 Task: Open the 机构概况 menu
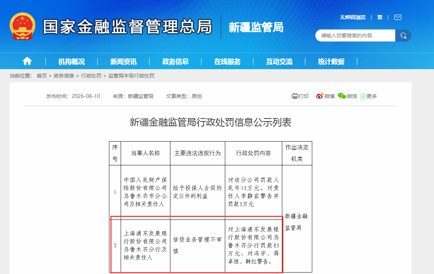click(x=71, y=61)
